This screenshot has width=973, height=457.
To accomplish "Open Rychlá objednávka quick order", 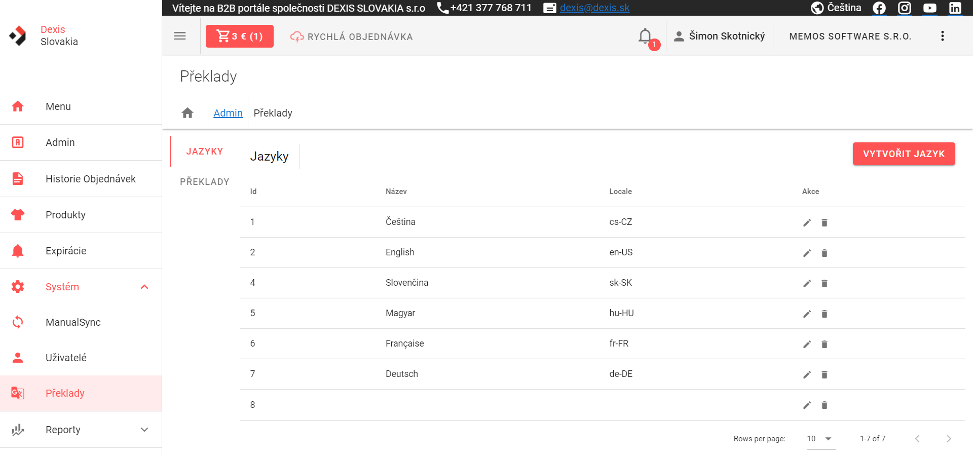I will 351,36.
